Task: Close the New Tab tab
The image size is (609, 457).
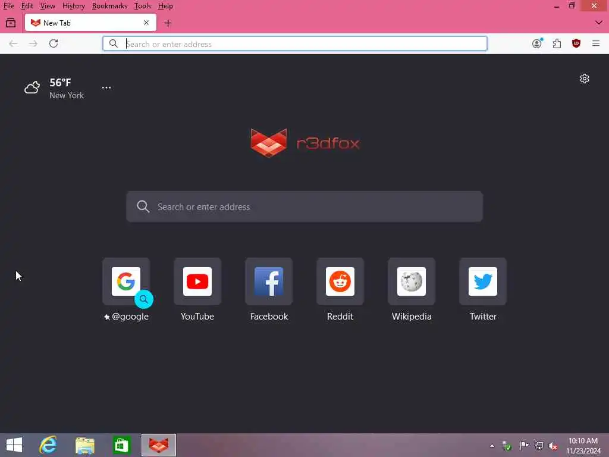Action: tap(146, 23)
